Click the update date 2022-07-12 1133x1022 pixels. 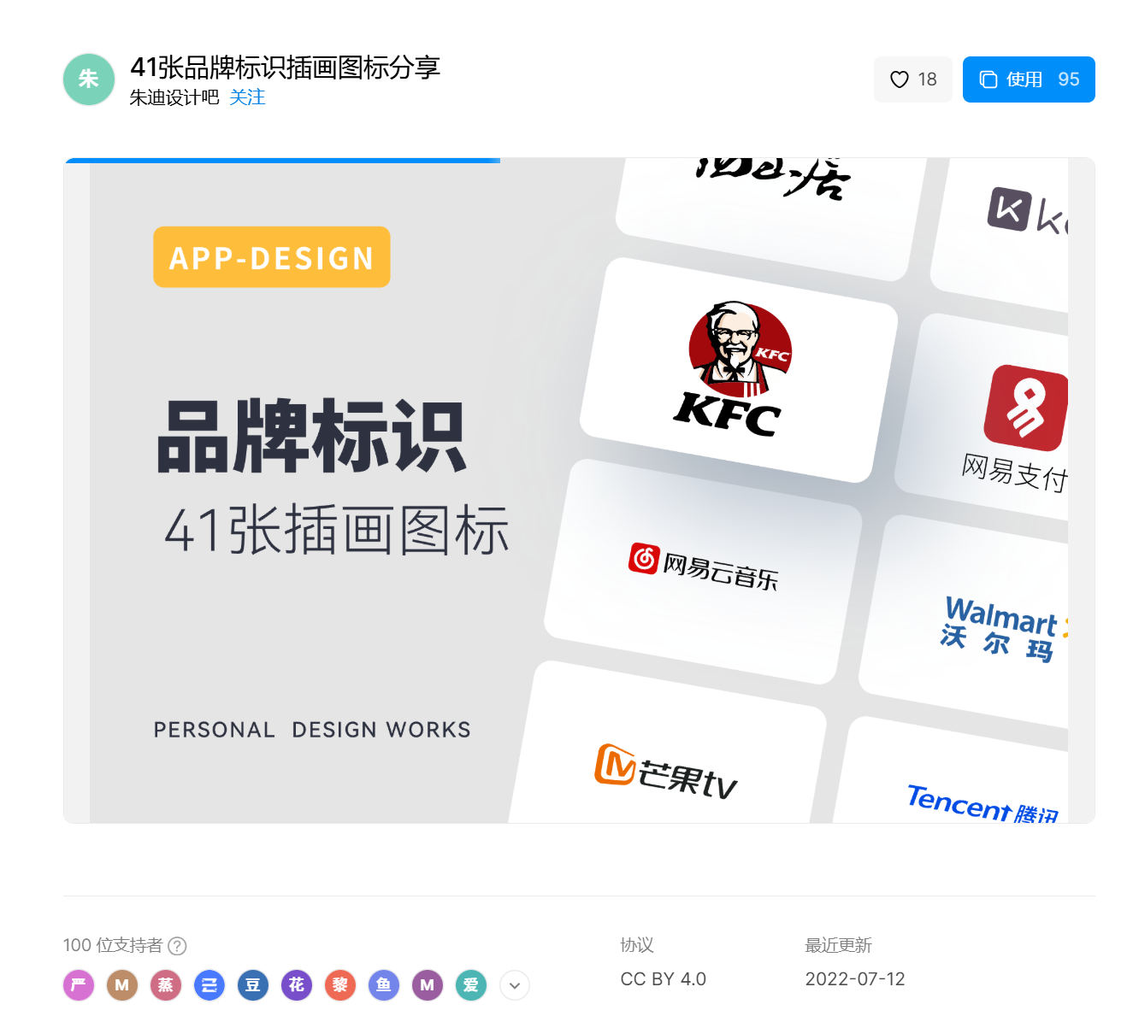click(855, 979)
